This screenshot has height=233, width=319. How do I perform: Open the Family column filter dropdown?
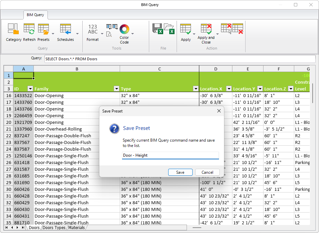(x=116, y=89)
